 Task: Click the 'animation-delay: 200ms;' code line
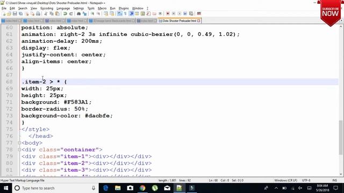click(x=62, y=41)
